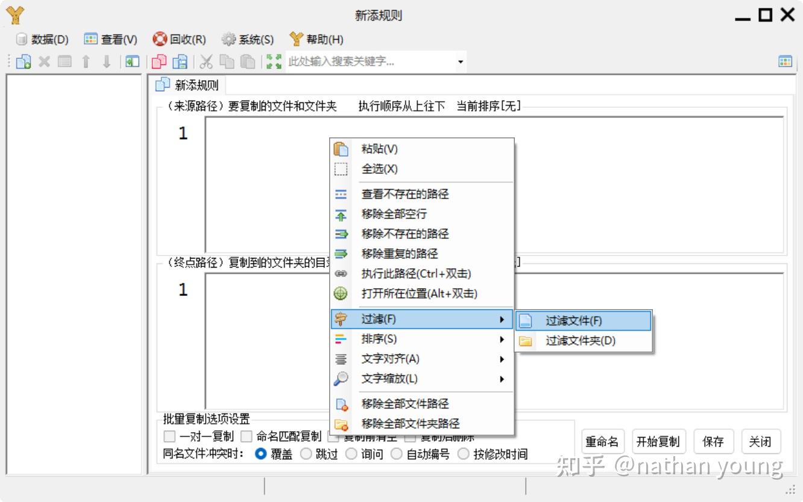Toggle the side panel toolbar icon
The height and width of the screenshot is (502, 803).
[132, 61]
